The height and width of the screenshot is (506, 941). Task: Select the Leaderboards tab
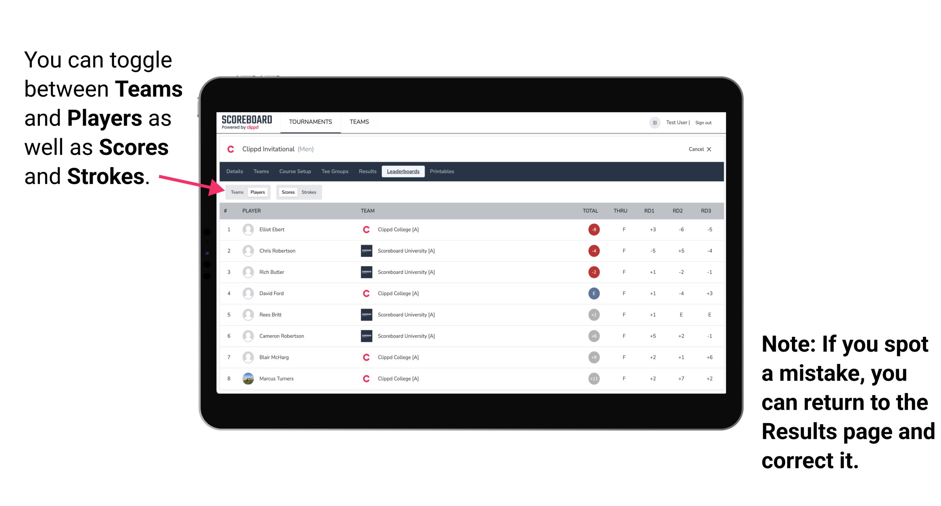403,171
